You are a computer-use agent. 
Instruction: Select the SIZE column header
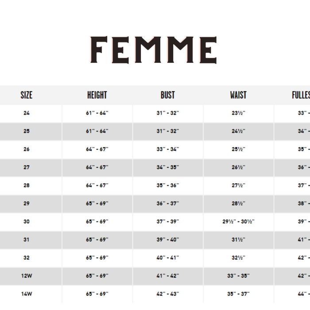pyautogui.click(x=27, y=95)
